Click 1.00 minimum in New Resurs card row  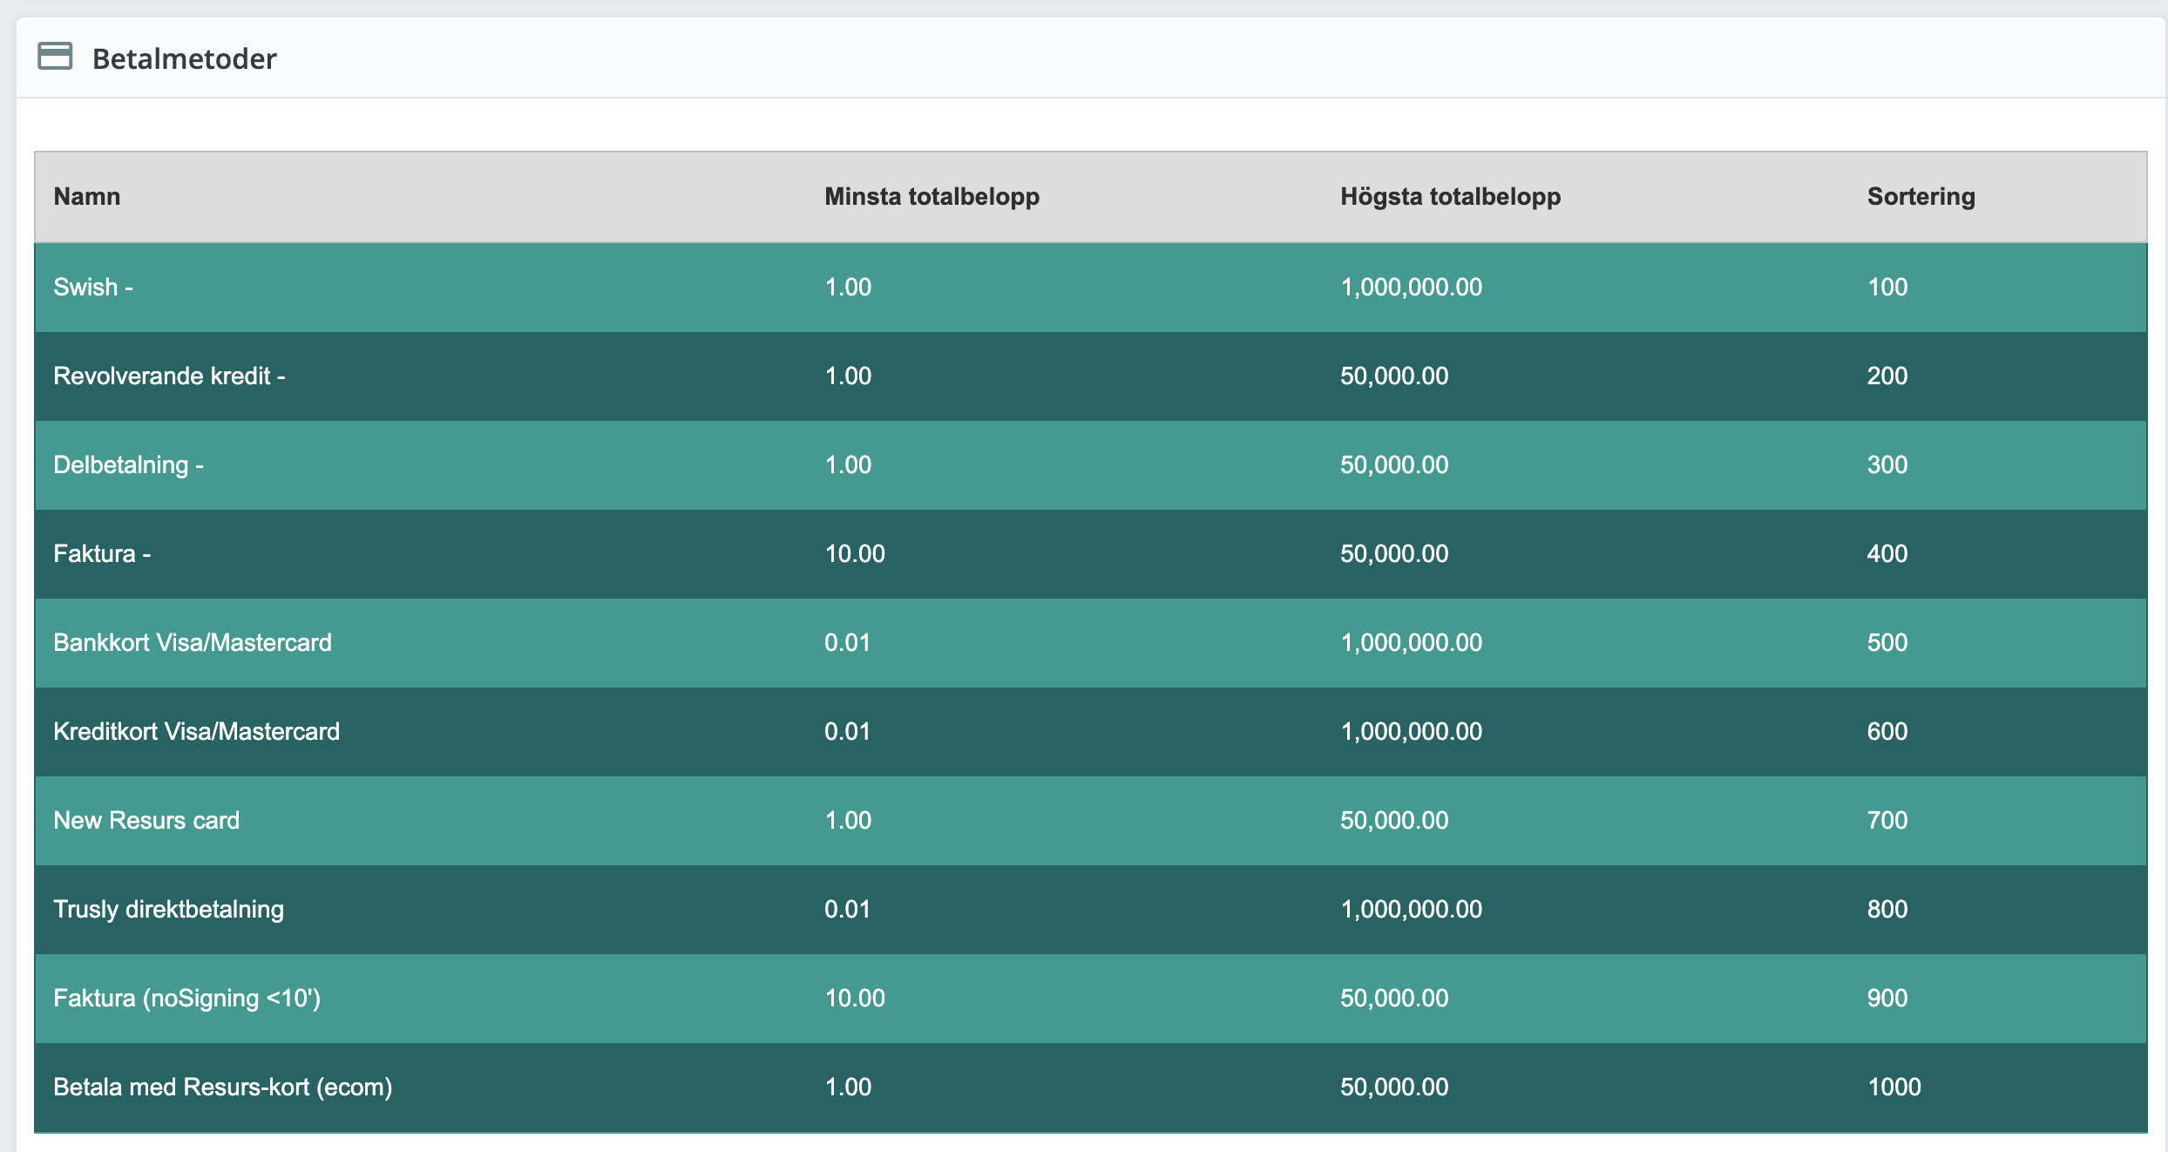[848, 820]
